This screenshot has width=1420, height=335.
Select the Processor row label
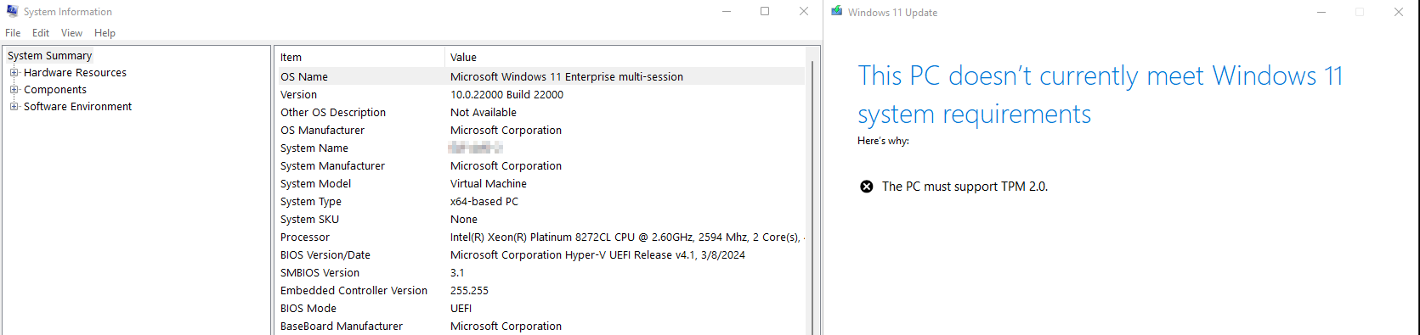click(x=305, y=237)
